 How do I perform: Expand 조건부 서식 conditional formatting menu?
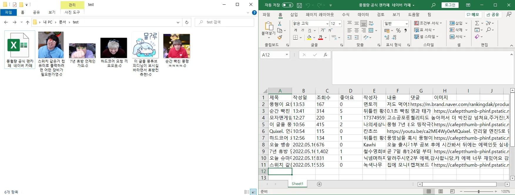point(428,23)
